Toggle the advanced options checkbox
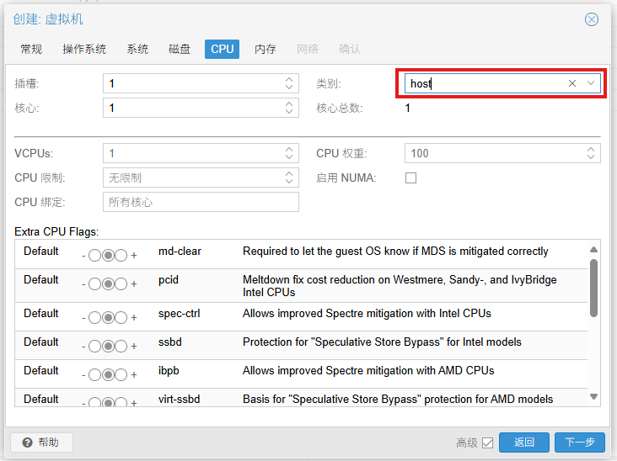This screenshot has width=617, height=461. tap(487, 442)
